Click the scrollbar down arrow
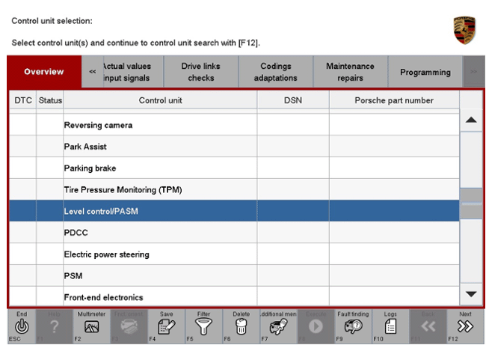Screen dimensions: 492x351 [471, 294]
